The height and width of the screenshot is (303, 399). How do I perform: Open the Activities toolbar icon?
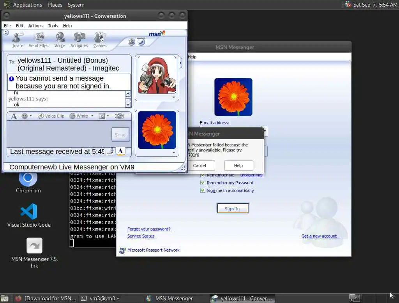(x=79, y=40)
